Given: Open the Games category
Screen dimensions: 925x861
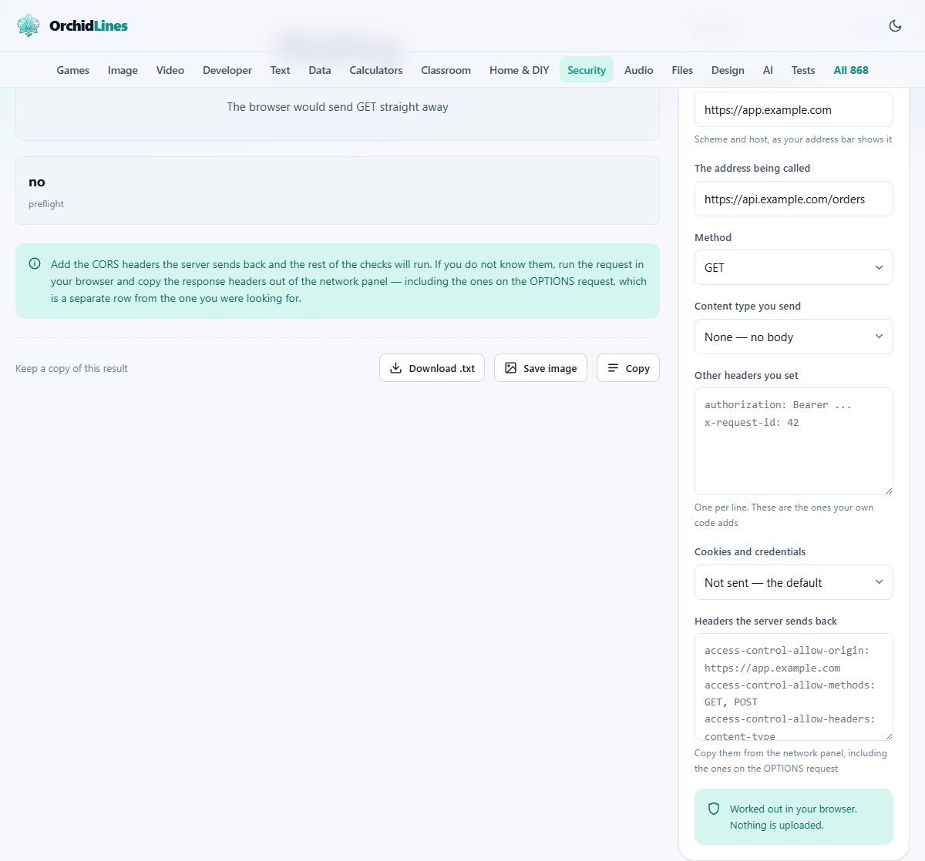Looking at the screenshot, I should [x=73, y=70].
